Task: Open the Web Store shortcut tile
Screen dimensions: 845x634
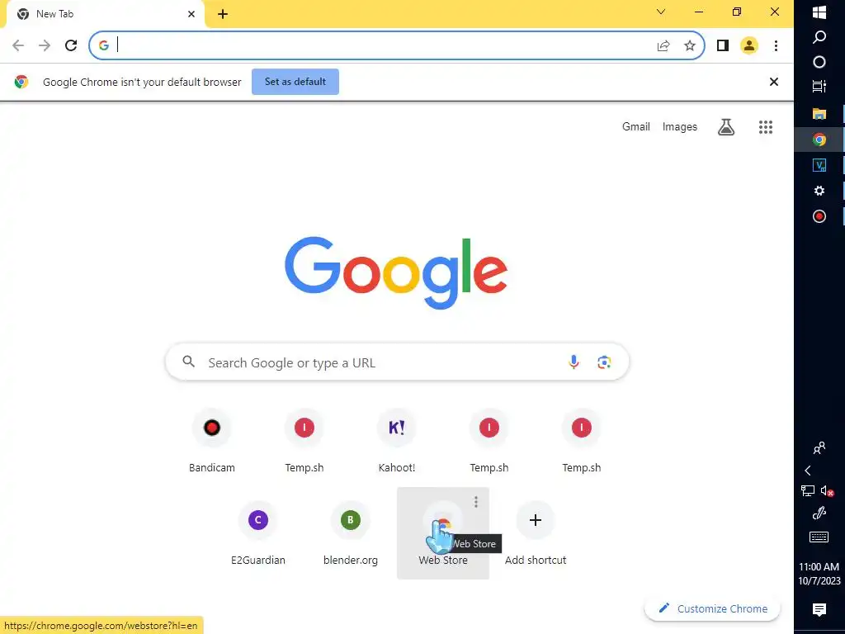Action: (443, 533)
